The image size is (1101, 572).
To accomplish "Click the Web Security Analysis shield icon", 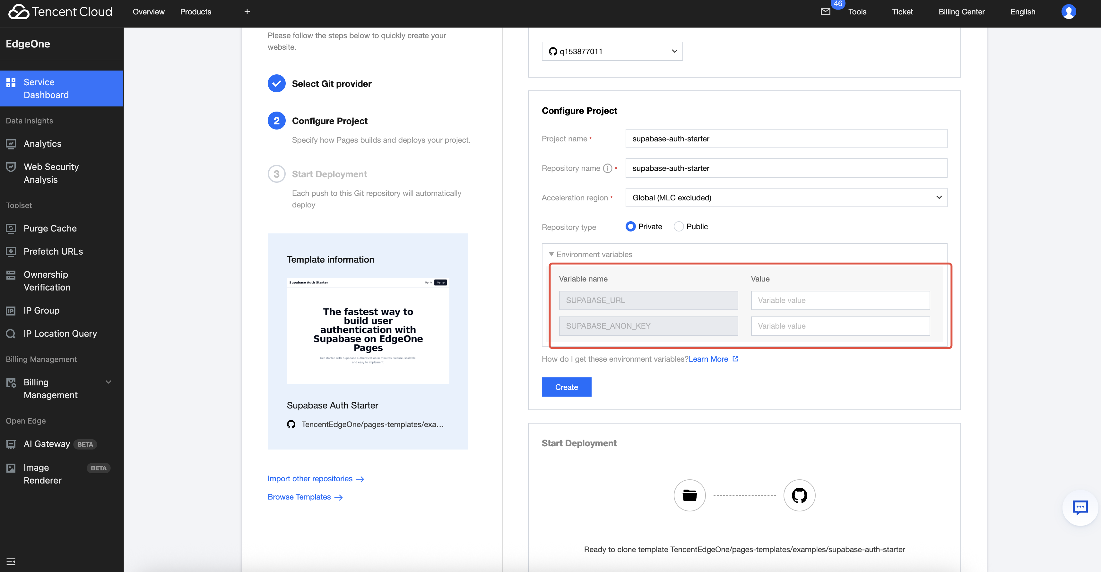I will tap(11, 167).
